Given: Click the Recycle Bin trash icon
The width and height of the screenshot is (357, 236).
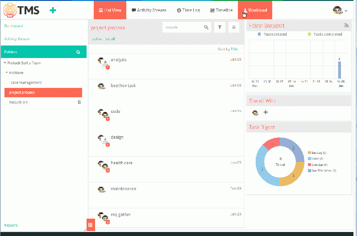Looking at the screenshot, I should tap(79, 102).
